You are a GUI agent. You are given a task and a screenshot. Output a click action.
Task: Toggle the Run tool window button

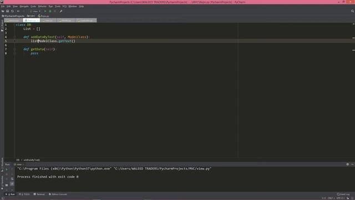click(10, 194)
